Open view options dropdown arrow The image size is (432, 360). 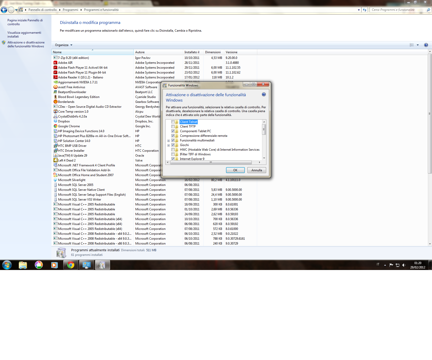point(418,45)
